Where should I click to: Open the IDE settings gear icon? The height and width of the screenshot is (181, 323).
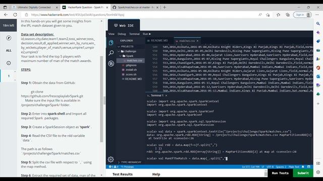click(x=111, y=159)
